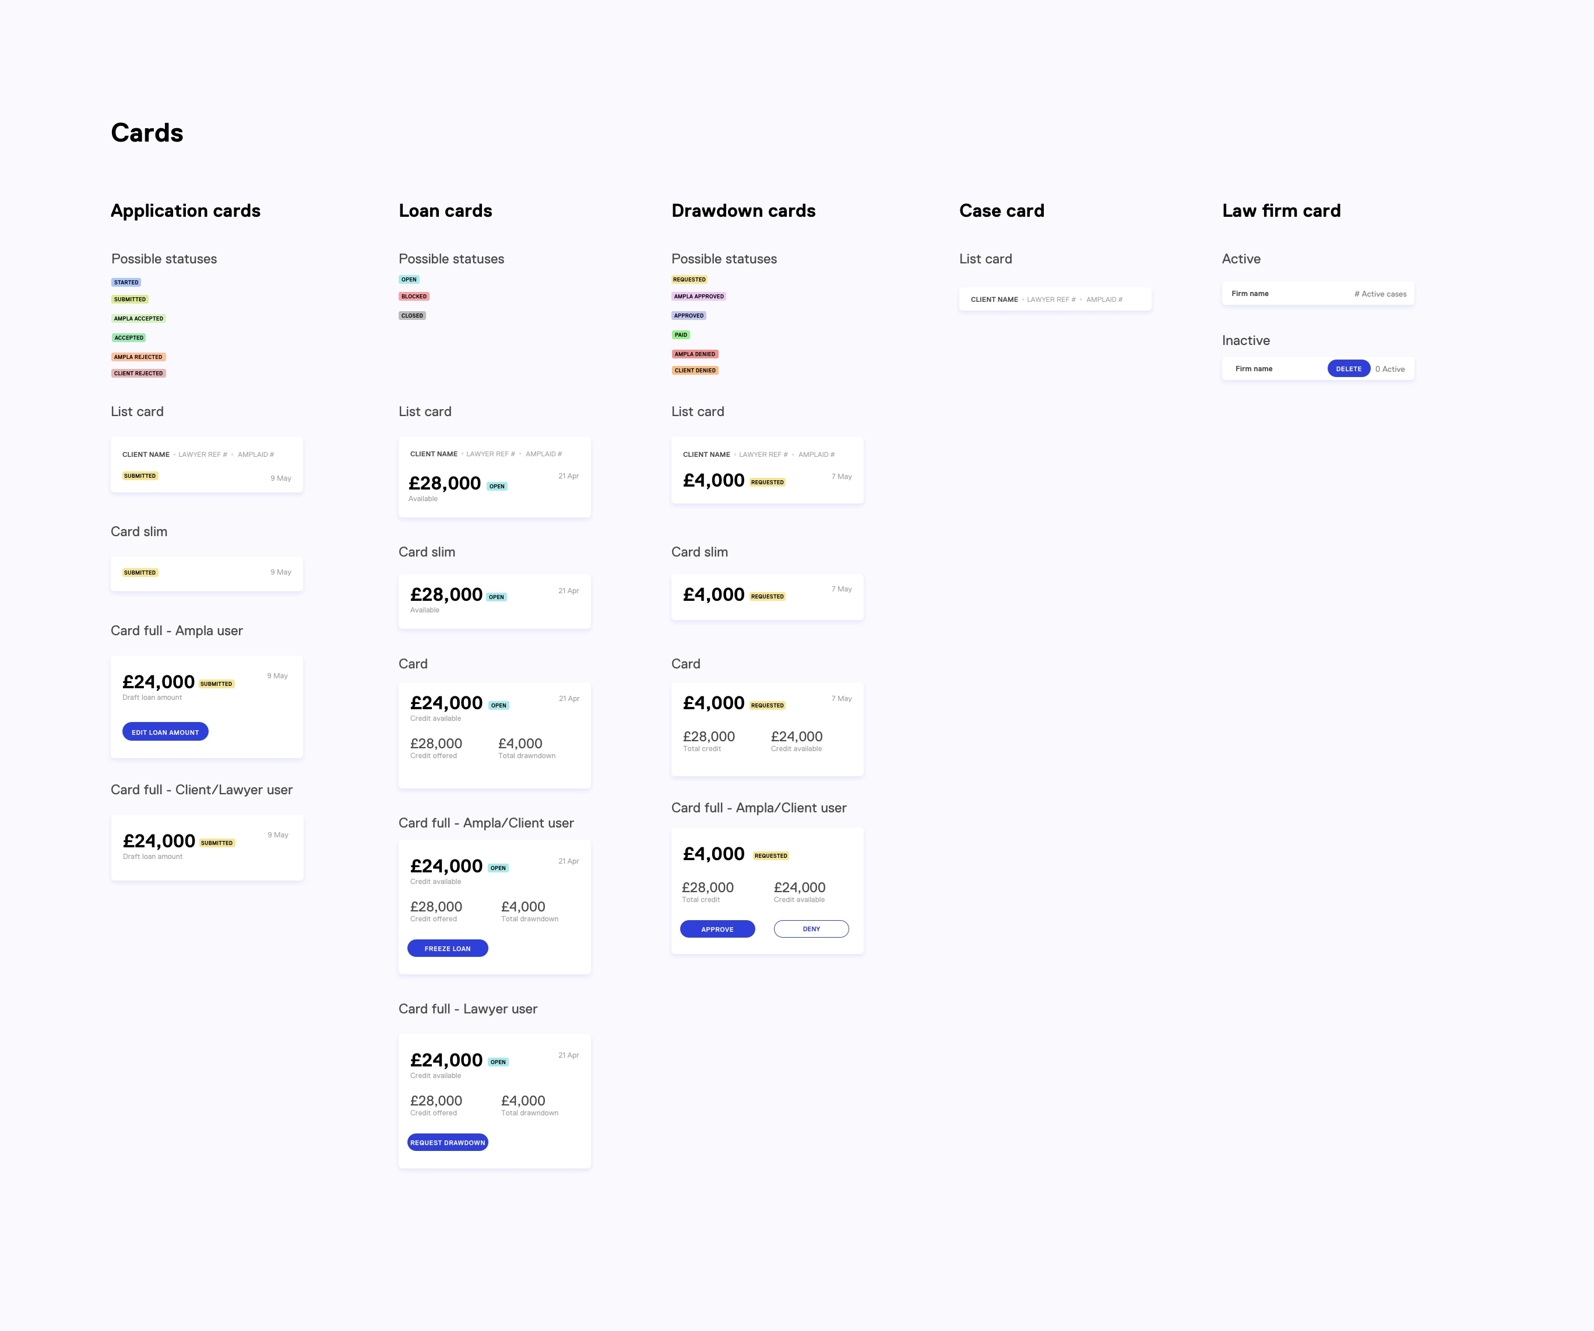Select the PAID drawdown status badge

click(681, 334)
